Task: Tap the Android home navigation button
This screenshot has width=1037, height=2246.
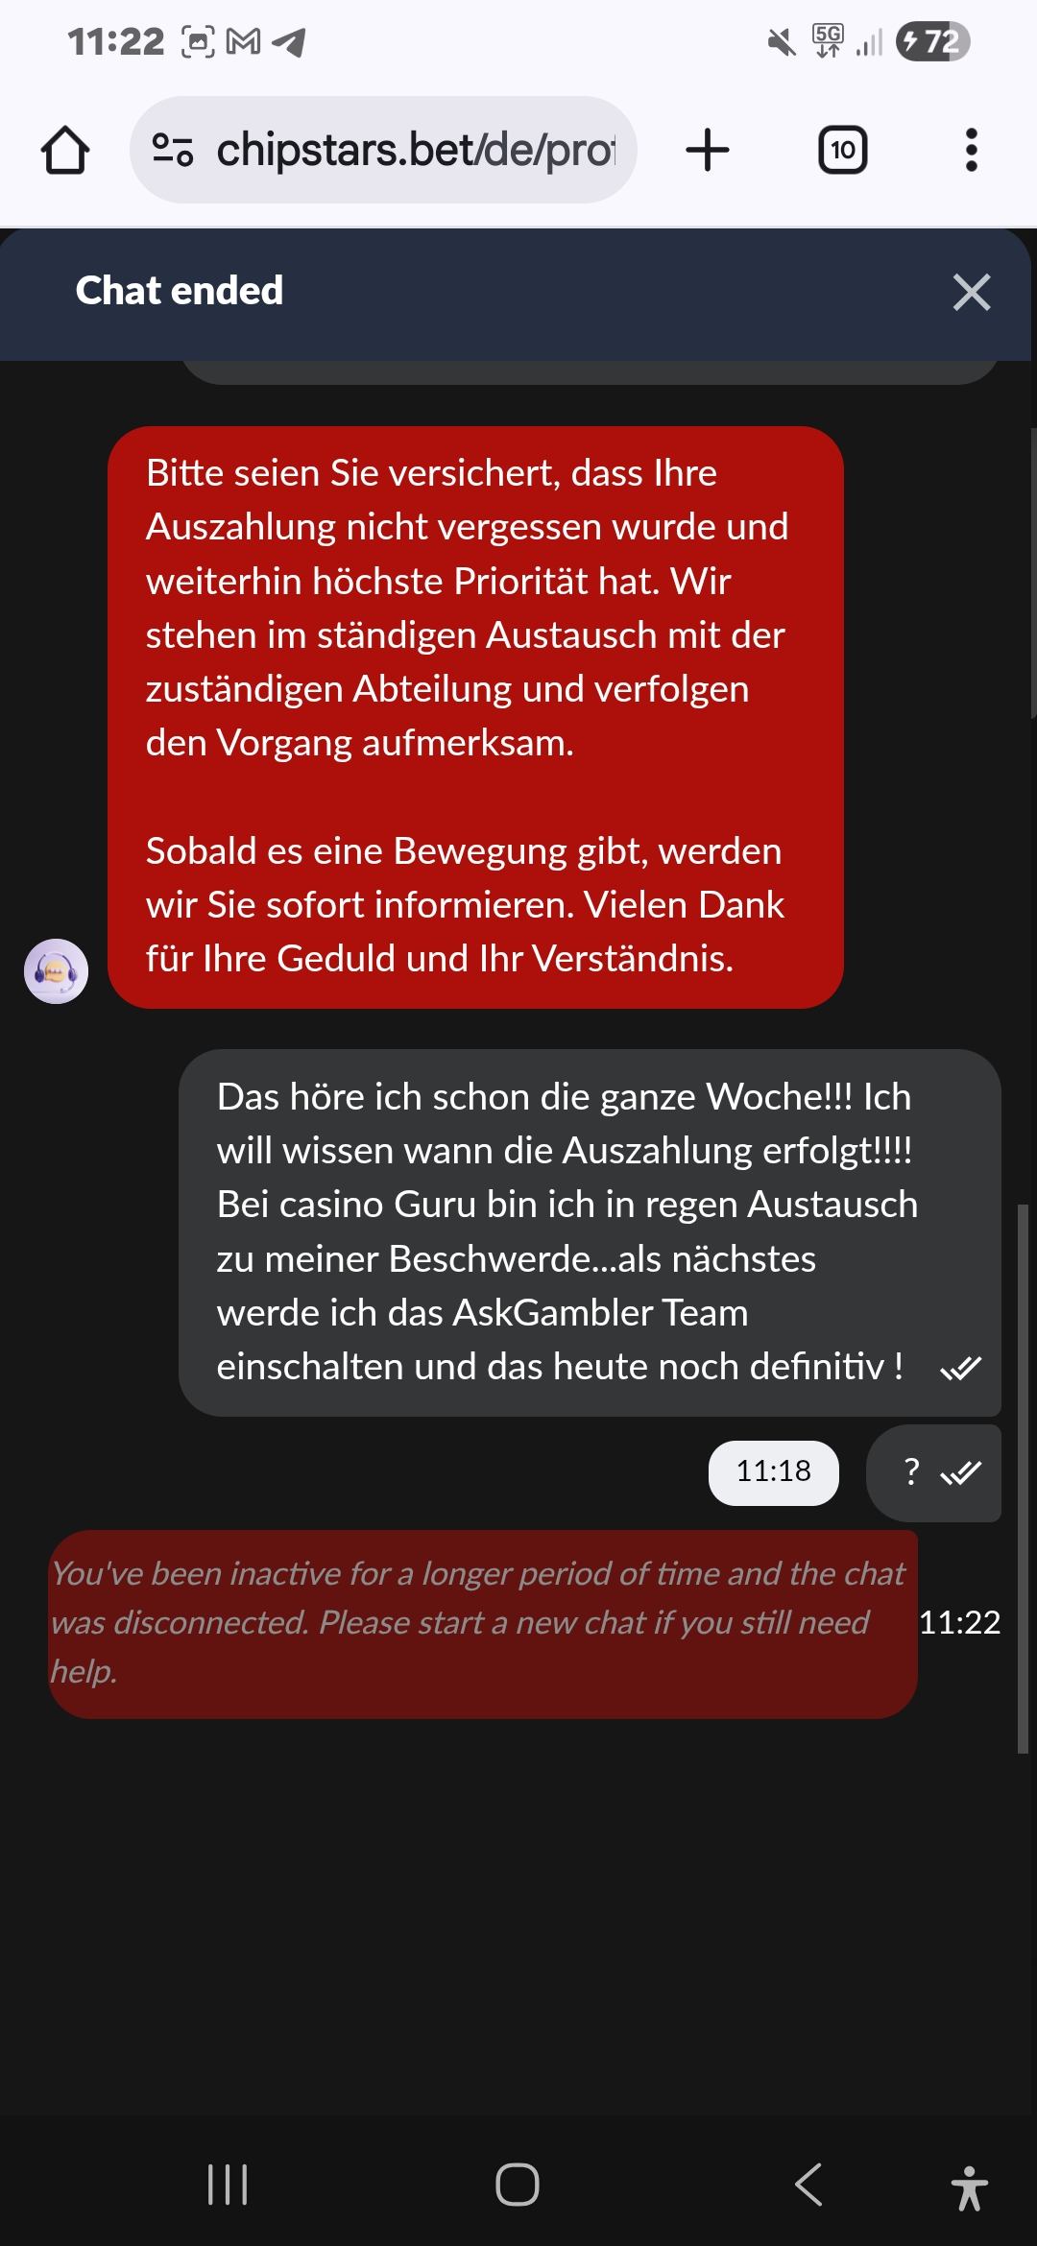Action: pos(518,2185)
